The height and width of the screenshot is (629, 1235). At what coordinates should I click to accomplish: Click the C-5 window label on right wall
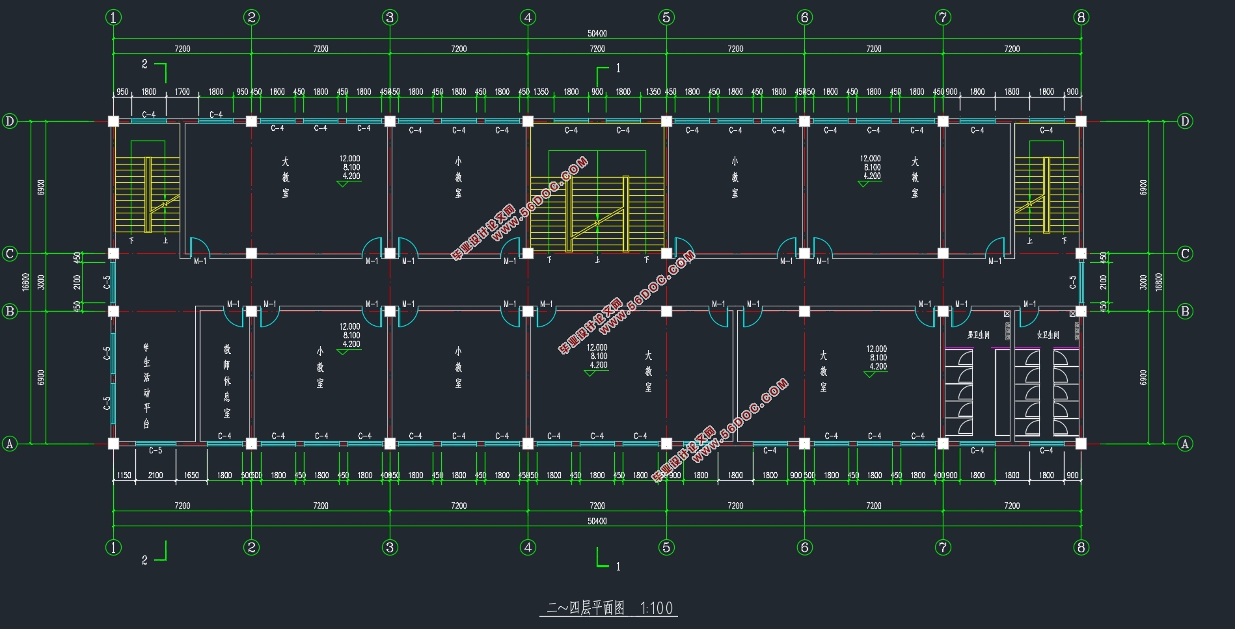(1073, 282)
